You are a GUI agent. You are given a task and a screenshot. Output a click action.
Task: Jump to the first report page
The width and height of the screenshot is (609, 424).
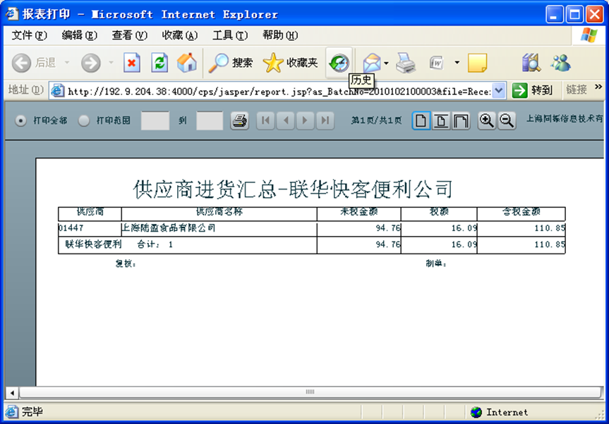tap(265, 120)
